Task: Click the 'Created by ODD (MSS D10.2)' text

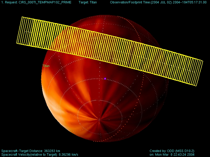Action: [x=172, y=151]
